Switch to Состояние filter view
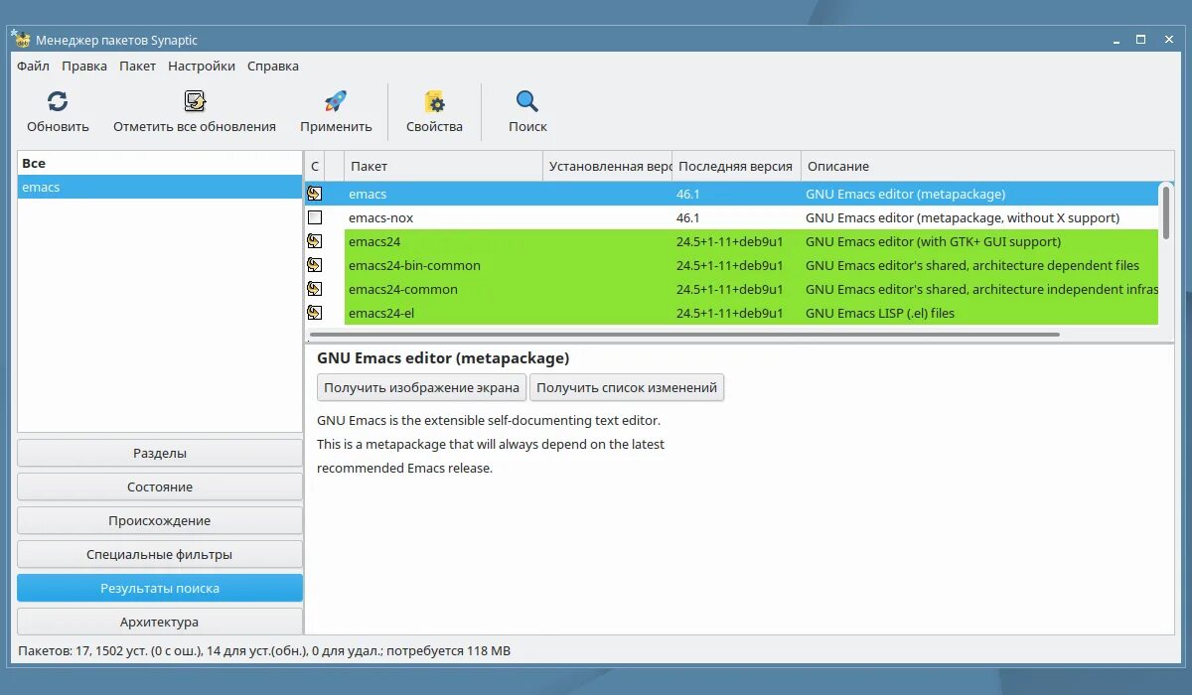The width and height of the screenshot is (1192, 695). pyautogui.click(x=160, y=486)
